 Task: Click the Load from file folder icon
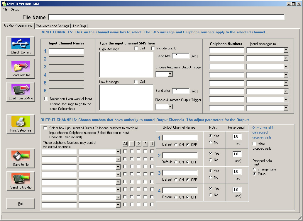point(21,66)
